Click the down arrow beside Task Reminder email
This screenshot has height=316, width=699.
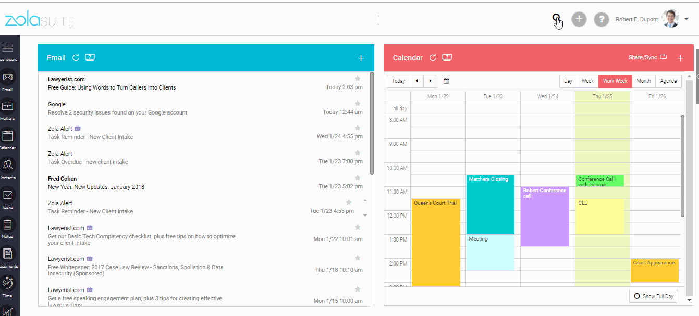(365, 215)
